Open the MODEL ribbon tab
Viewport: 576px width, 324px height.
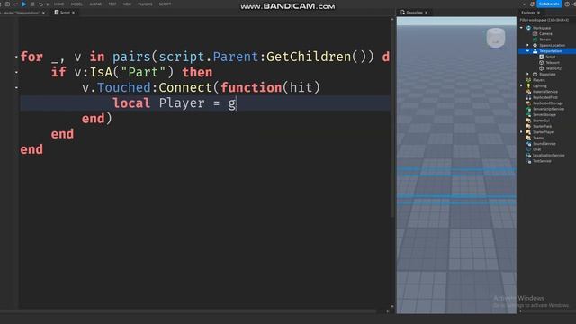76,4
